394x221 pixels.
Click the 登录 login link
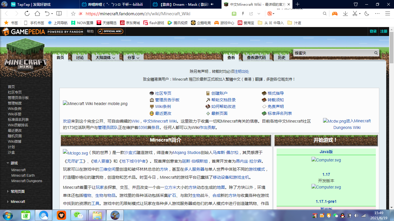(x=373, y=31)
